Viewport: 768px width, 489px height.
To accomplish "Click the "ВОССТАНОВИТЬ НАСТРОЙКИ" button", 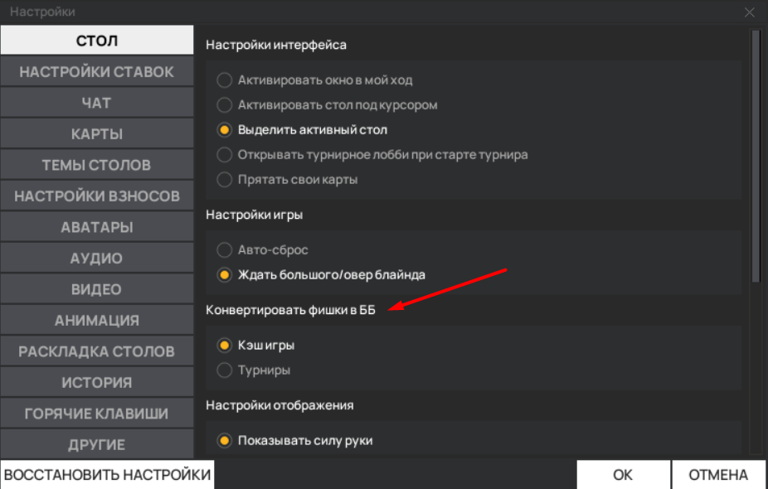I will tap(107, 475).
